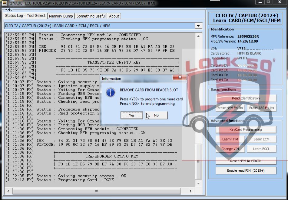Open the About tab
This screenshot has height=200, width=288.
coord(114,16)
